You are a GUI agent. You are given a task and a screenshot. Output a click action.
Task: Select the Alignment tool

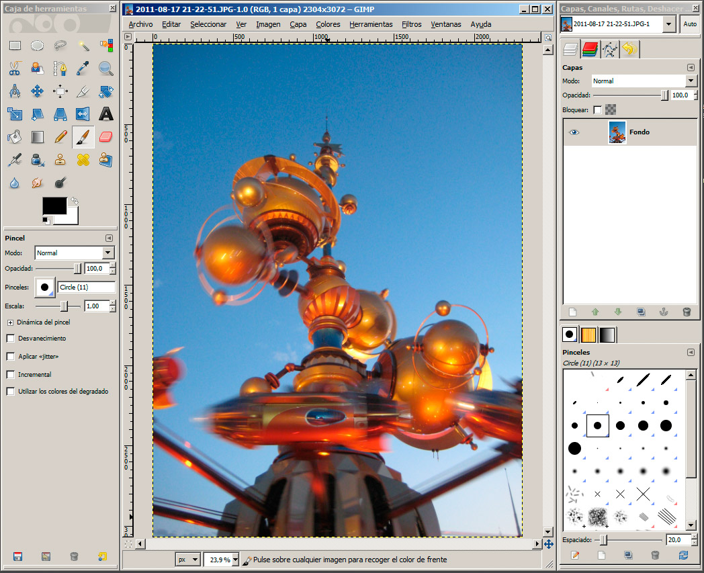[x=60, y=91]
